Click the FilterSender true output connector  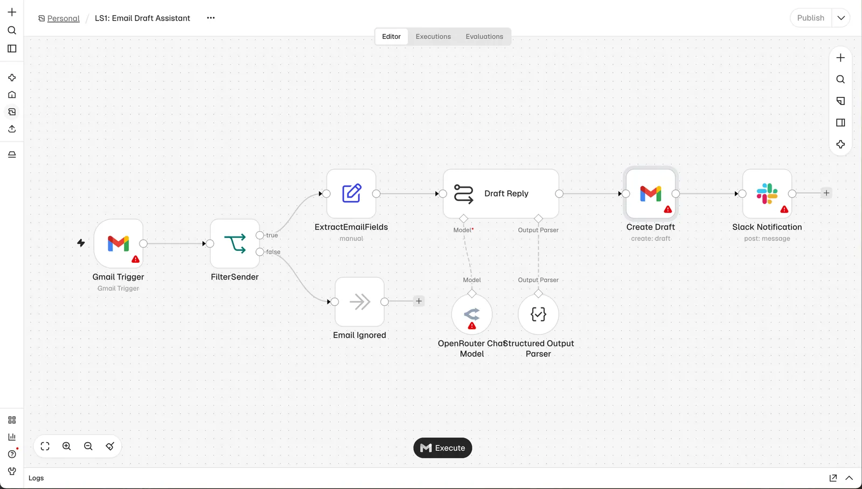point(260,235)
